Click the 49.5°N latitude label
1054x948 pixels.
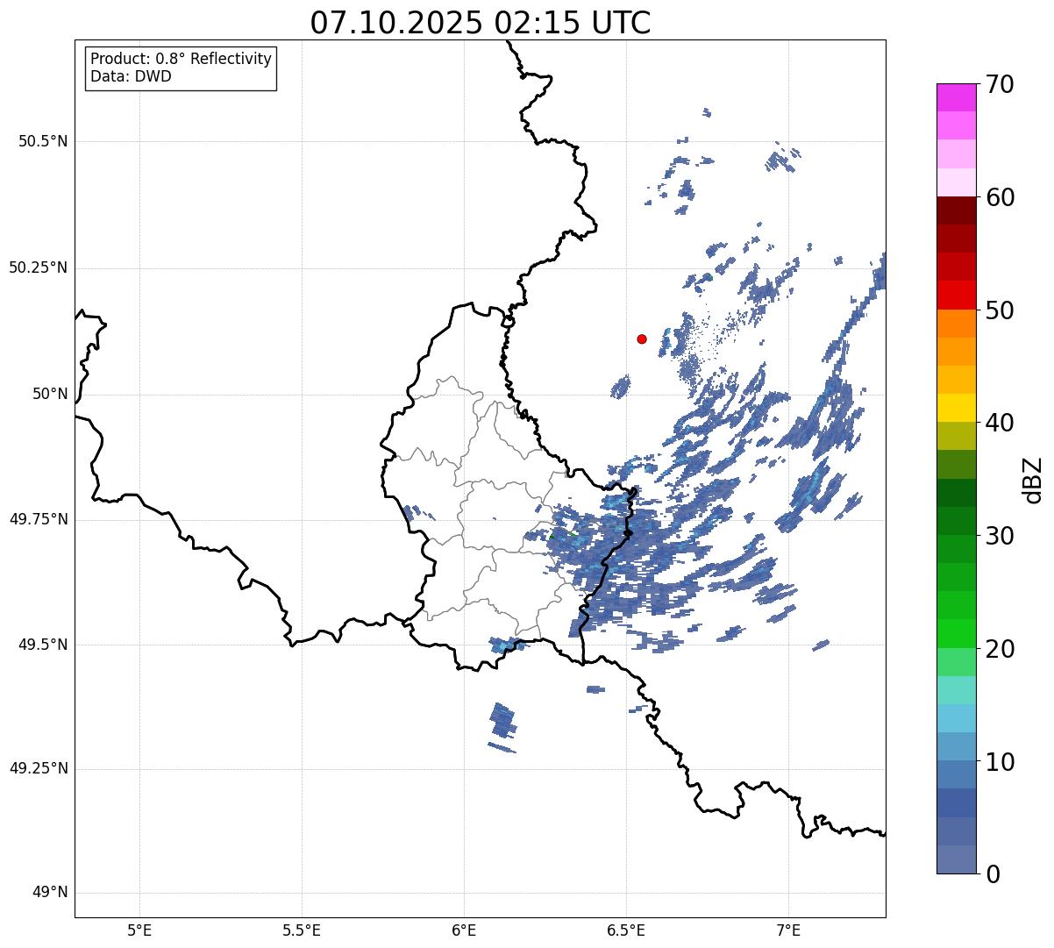coord(43,645)
